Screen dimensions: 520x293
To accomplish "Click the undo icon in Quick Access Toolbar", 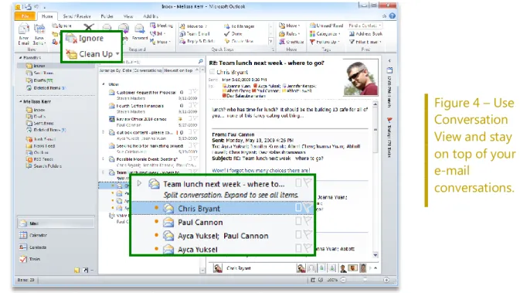I will pos(36,6).
